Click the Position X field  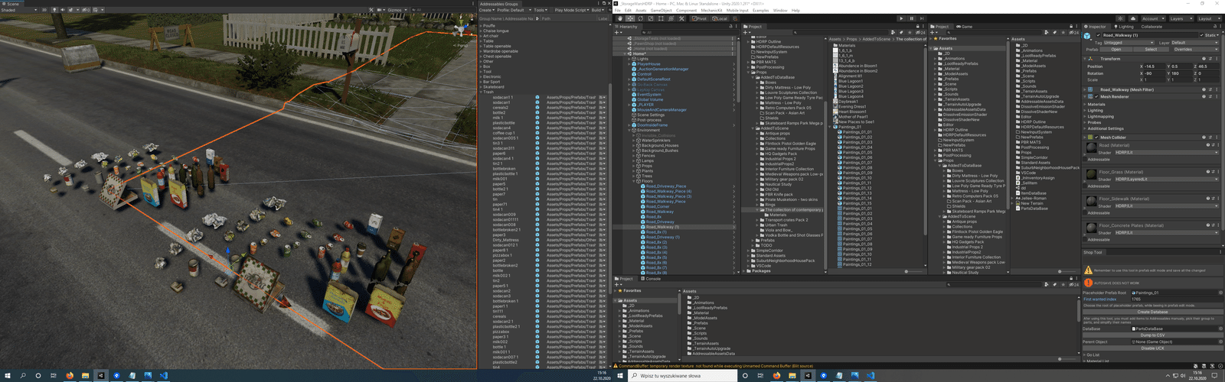tap(1155, 66)
